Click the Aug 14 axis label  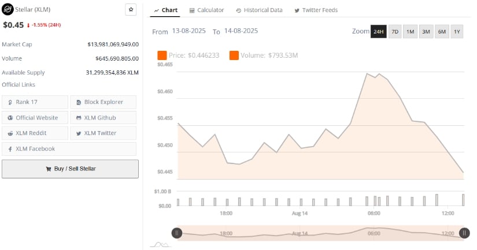(300, 213)
